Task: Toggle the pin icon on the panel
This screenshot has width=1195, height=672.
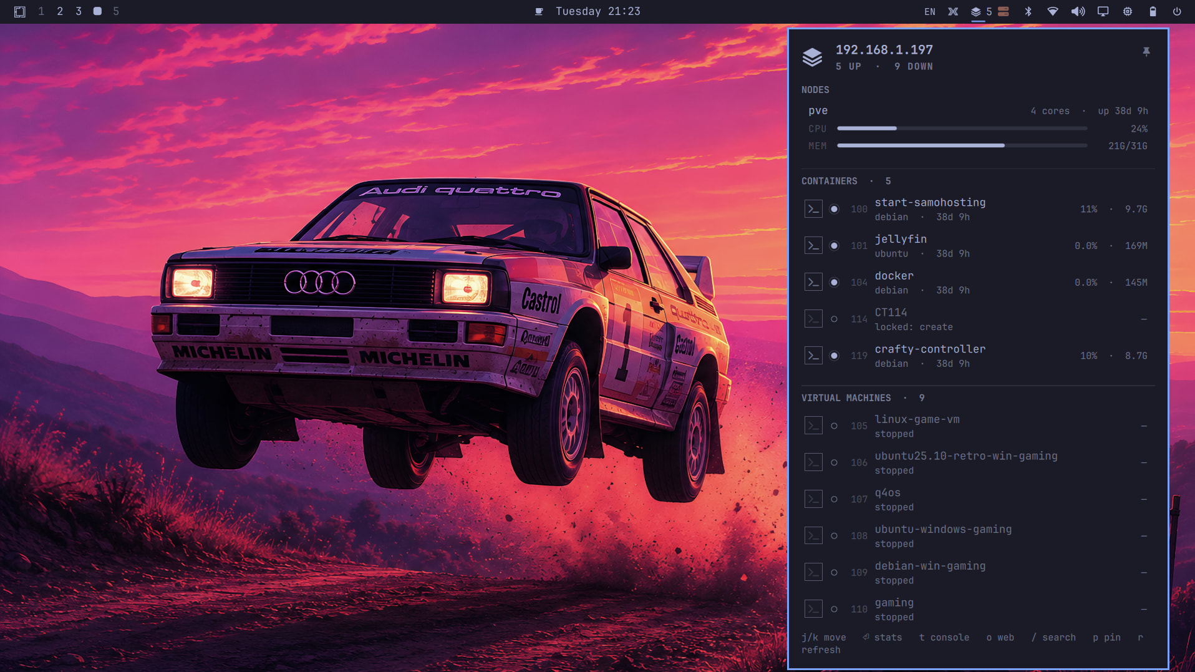Action: click(1146, 52)
